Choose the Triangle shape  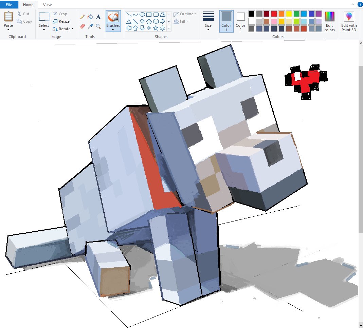tap(129, 21)
